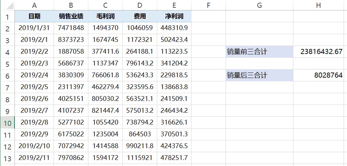Select gross profit cell 766061.8
This screenshot has width=347, height=166.
tap(105, 75)
